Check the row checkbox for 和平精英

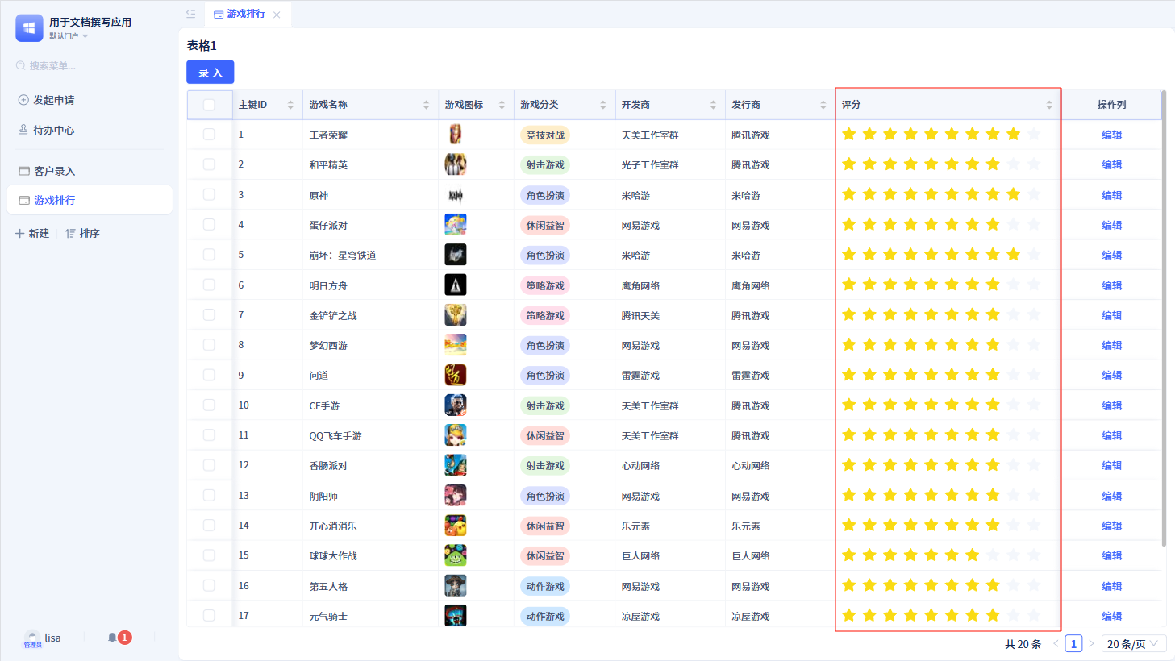pyautogui.click(x=209, y=164)
